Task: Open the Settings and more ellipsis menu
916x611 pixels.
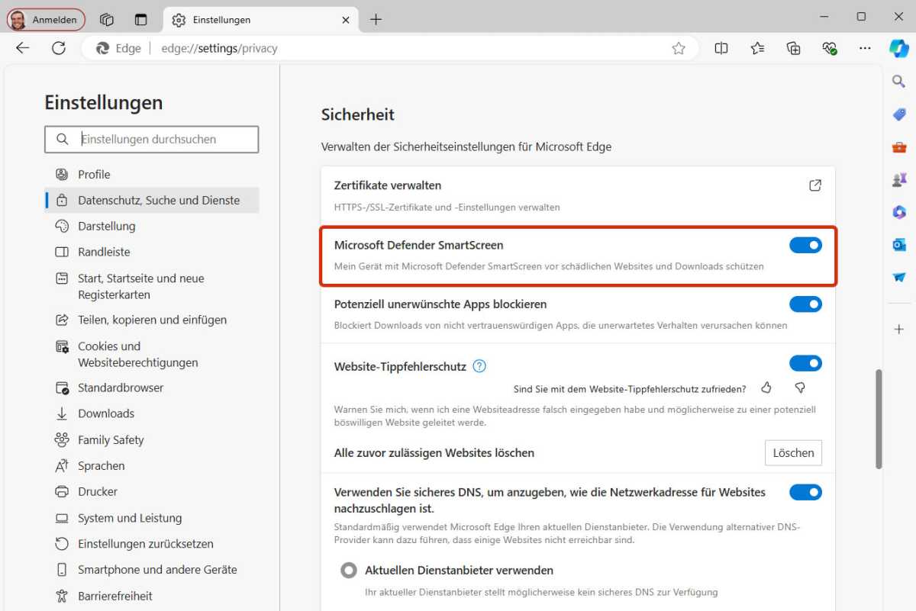Action: click(865, 48)
